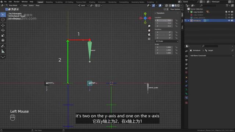
Task: Open the Pose menu in viewport header
Action: pos(37,5)
